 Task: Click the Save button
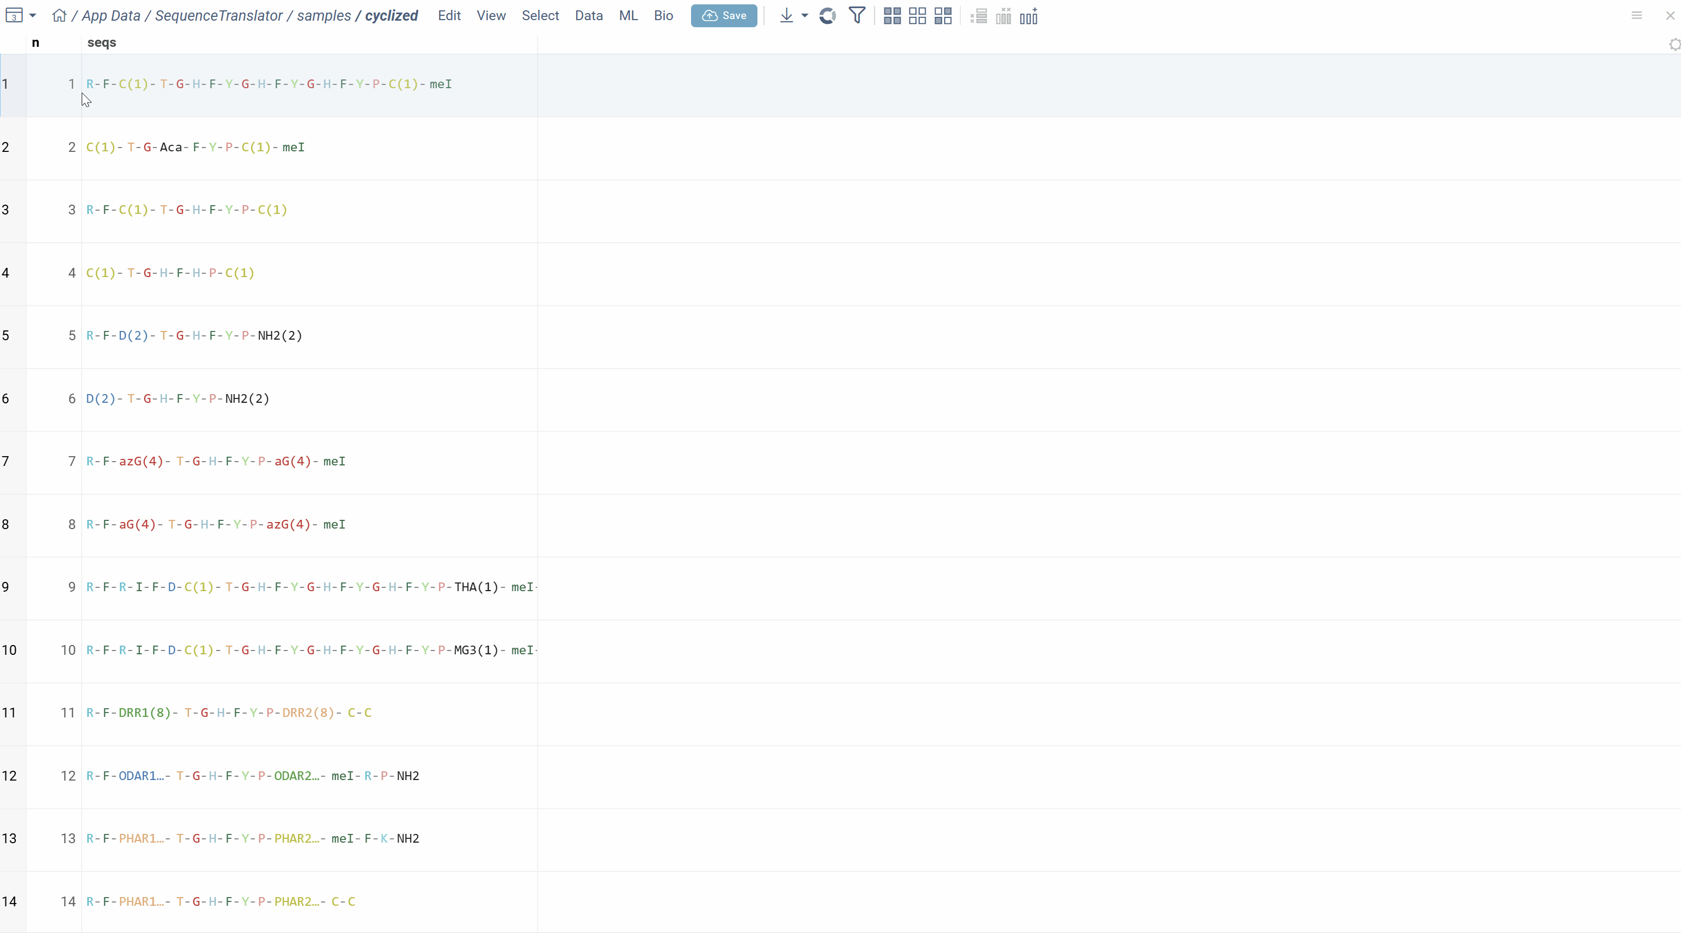[724, 16]
